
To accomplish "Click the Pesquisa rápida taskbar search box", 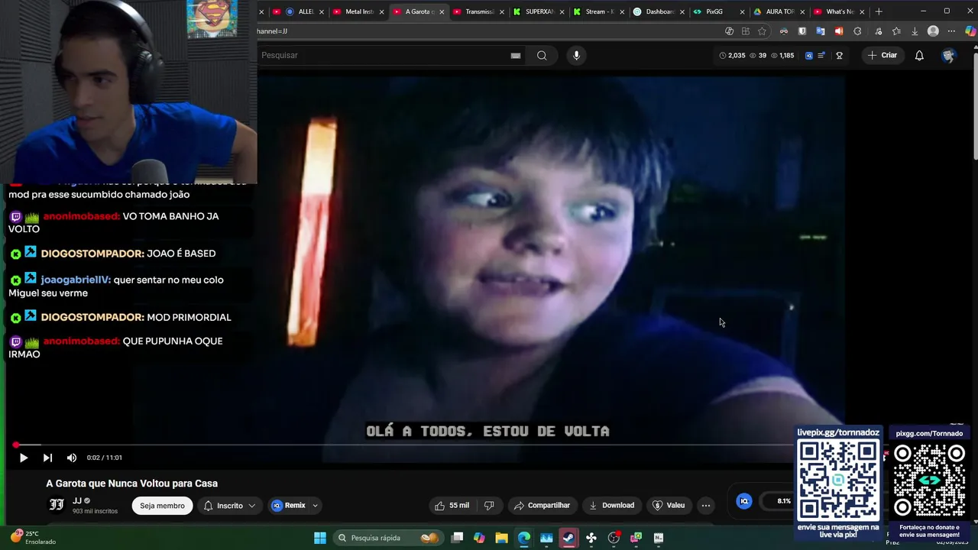I will pyautogui.click(x=388, y=538).
